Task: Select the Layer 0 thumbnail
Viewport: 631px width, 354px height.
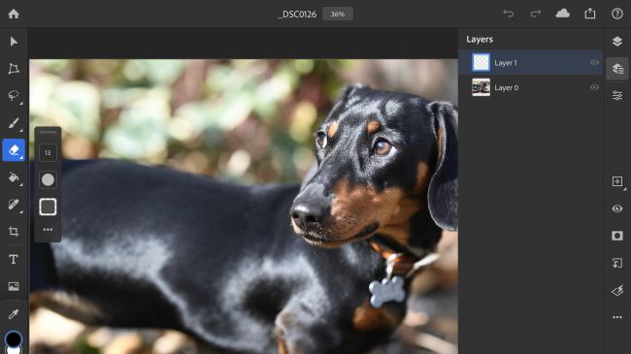Action: [x=481, y=87]
